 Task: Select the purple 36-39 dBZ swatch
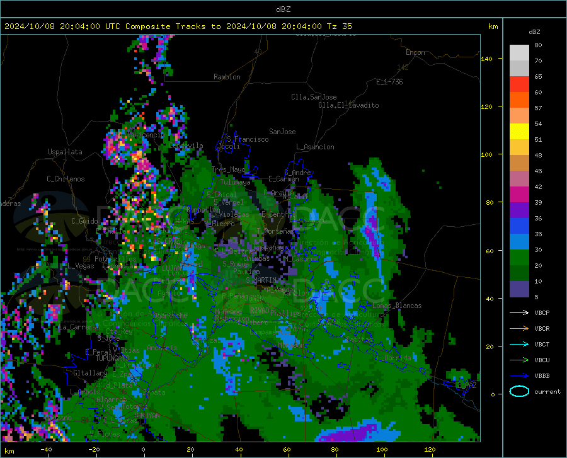[519, 210]
